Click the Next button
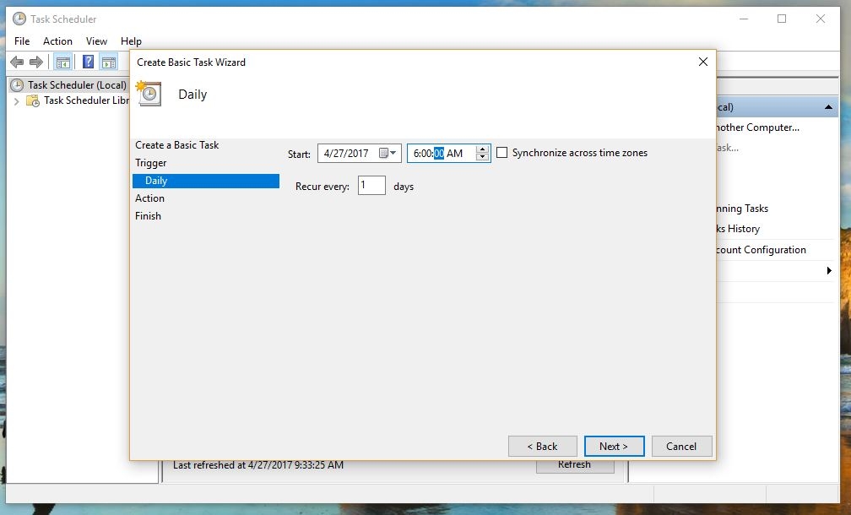This screenshot has width=851, height=515. 614,446
